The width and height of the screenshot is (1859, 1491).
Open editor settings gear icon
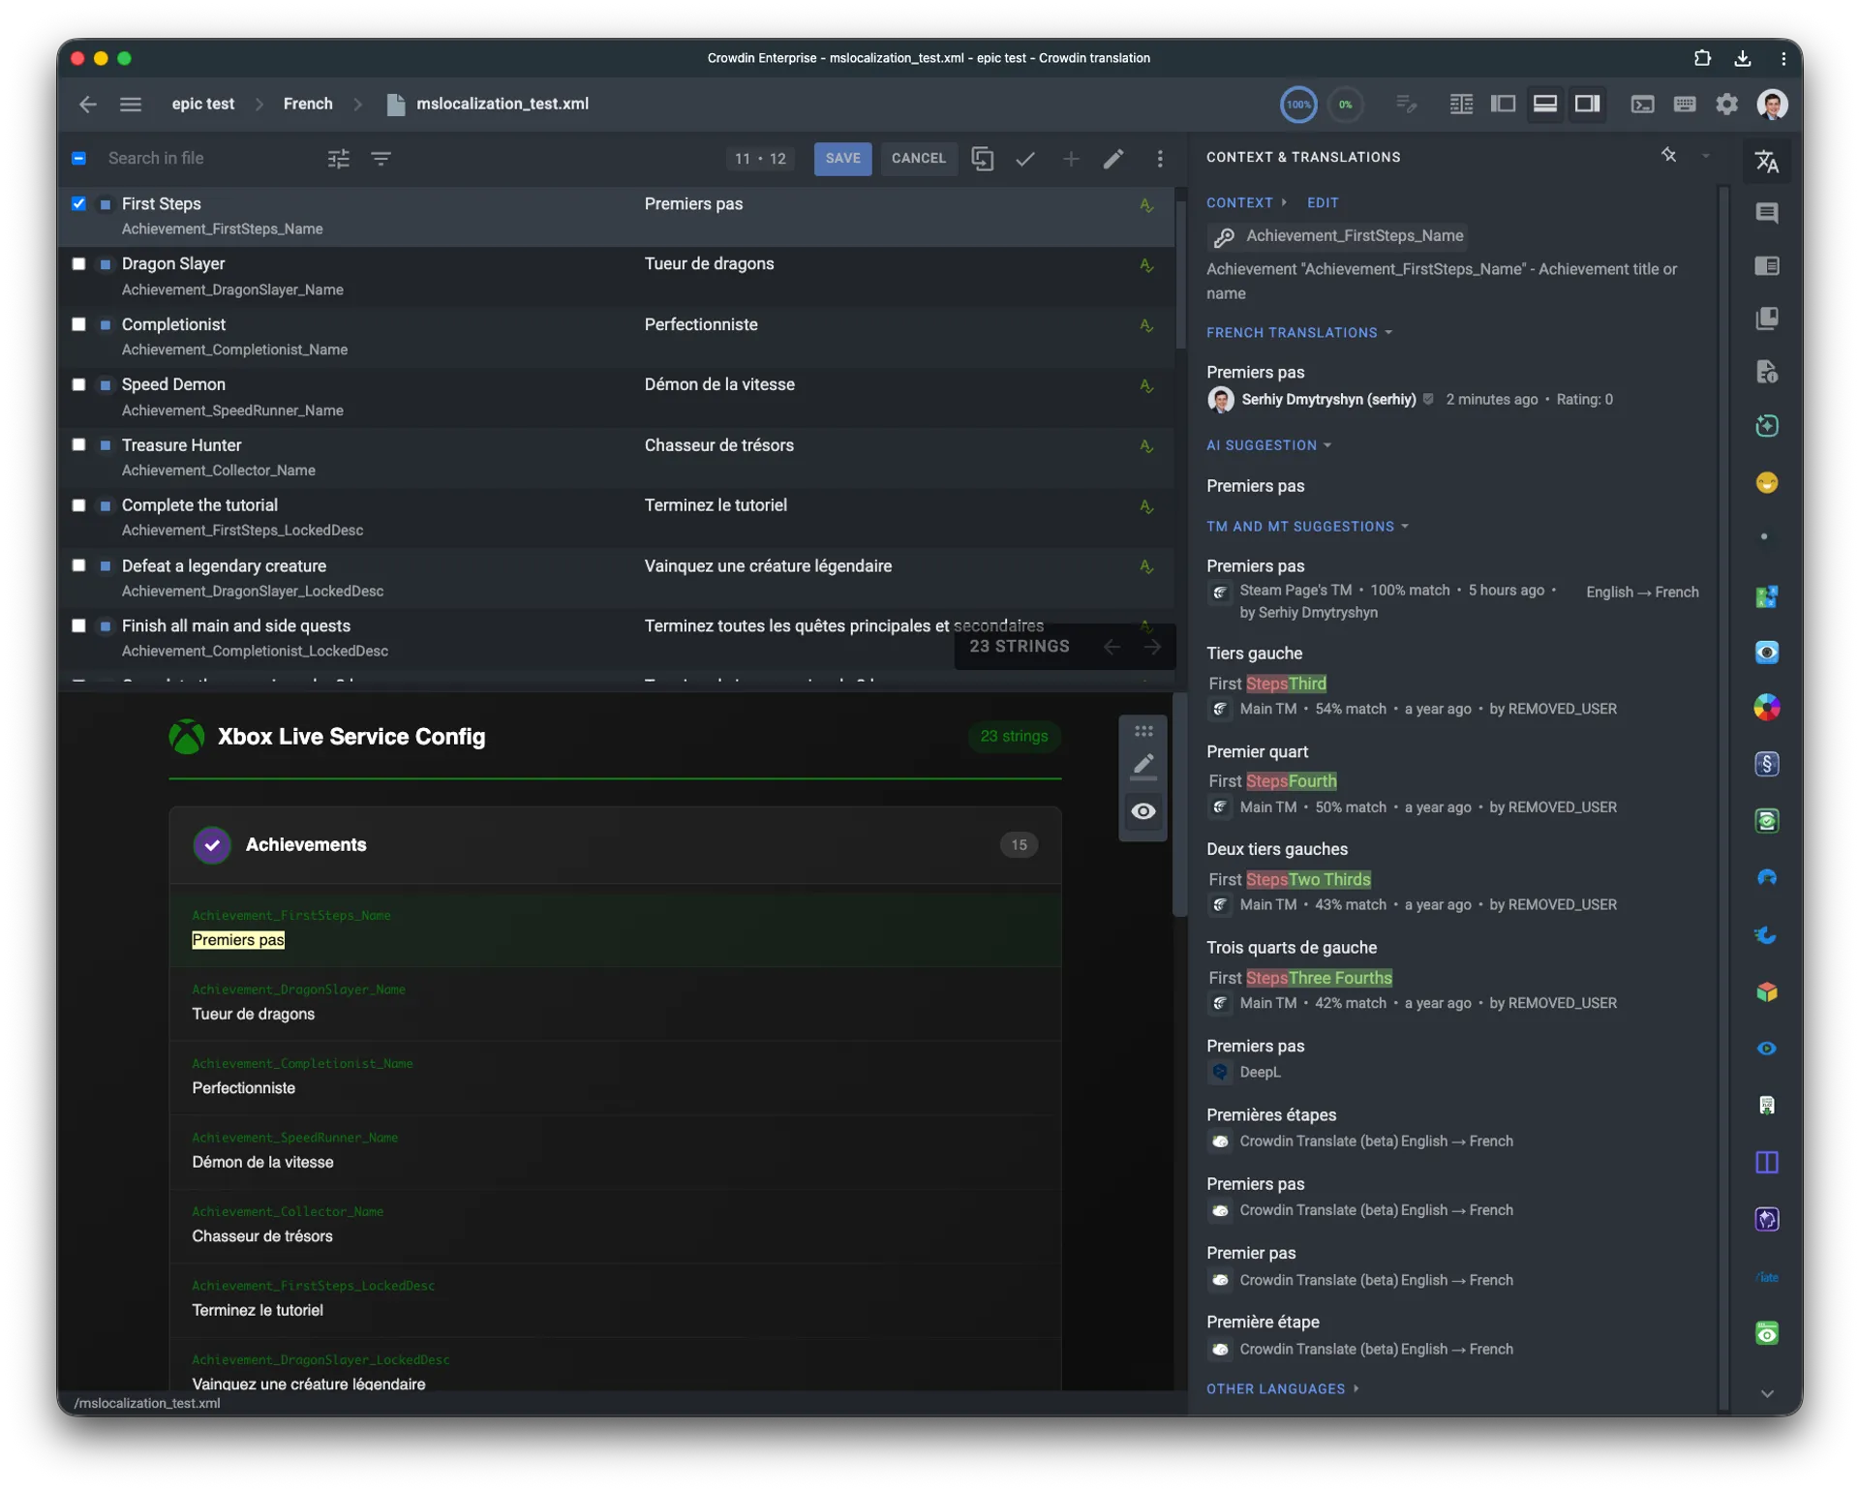pyautogui.click(x=1726, y=105)
